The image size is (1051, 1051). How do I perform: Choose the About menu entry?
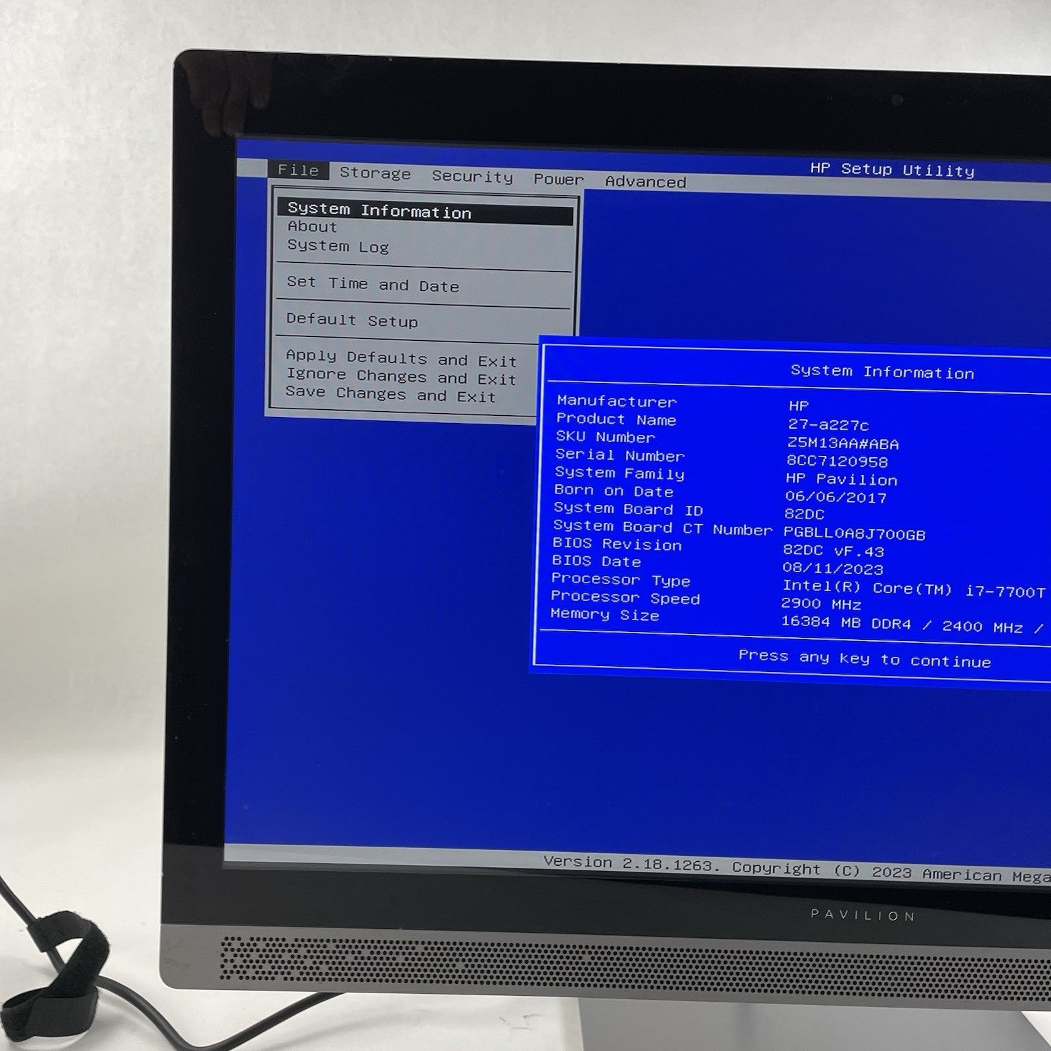click(312, 227)
